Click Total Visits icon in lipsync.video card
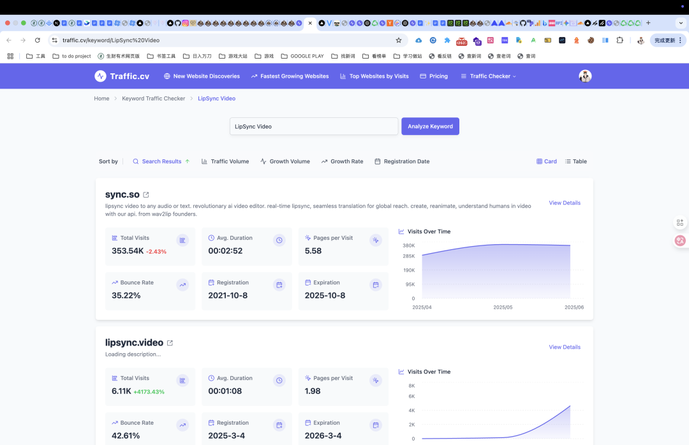This screenshot has width=689, height=445. (182, 381)
